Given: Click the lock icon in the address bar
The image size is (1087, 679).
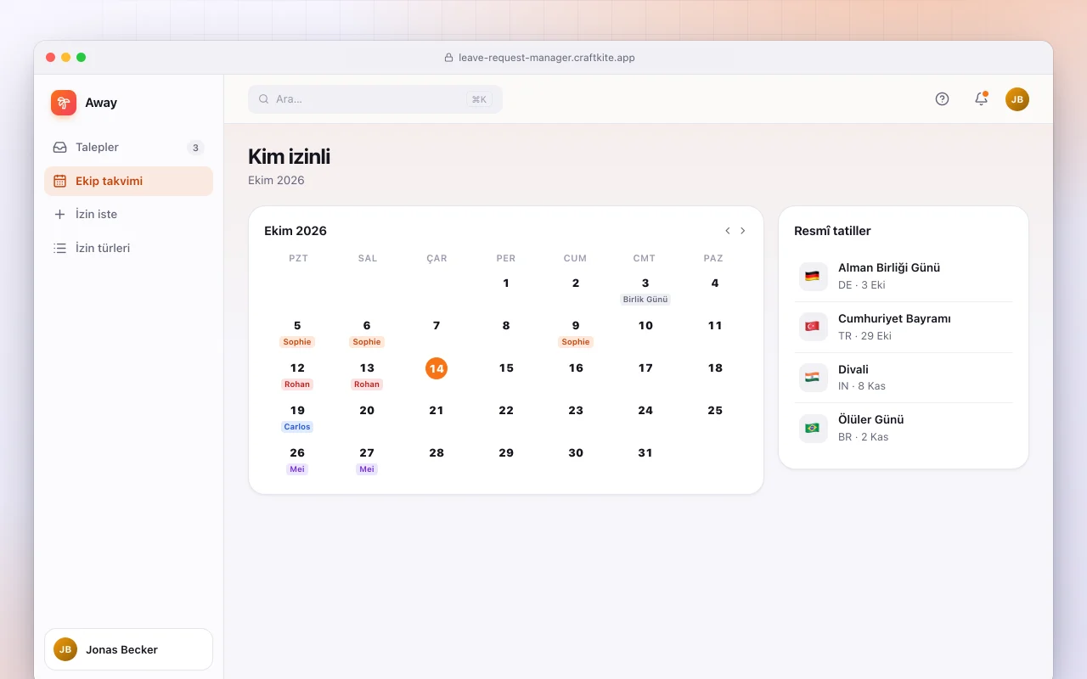Looking at the screenshot, I should click(448, 58).
